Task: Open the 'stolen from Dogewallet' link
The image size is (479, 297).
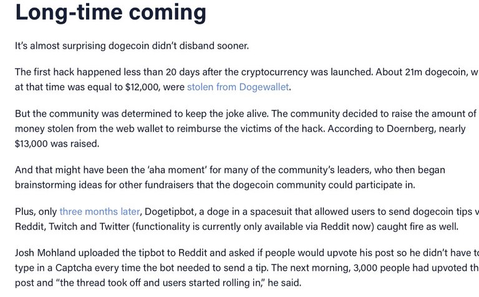Action: (x=238, y=87)
